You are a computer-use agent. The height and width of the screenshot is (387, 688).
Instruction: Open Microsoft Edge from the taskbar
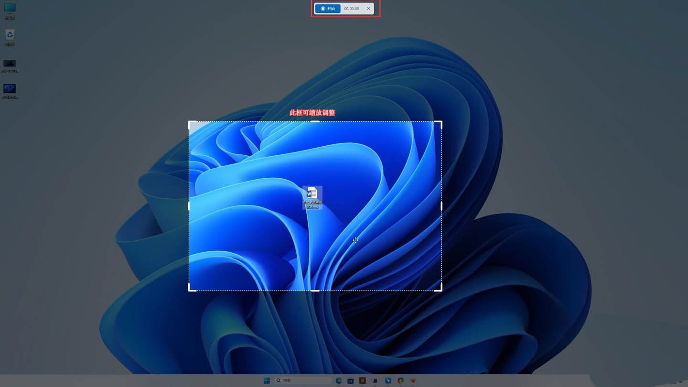339,381
